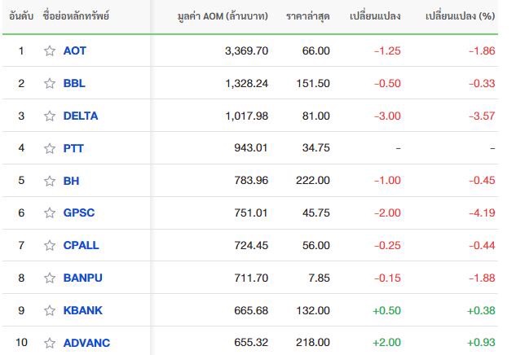
Task: Favorite BH using the star icon
Action: pyautogui.click(x=50, y=181)
